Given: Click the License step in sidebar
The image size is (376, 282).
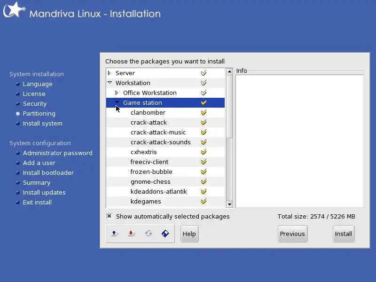Looking at the screenshot, I should point(34,94).
